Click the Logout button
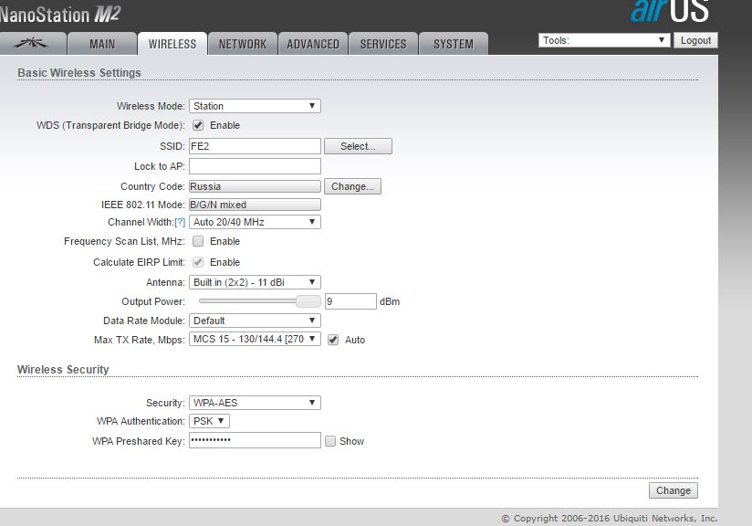This screenshot has width=752, height=526. point(695,40)
